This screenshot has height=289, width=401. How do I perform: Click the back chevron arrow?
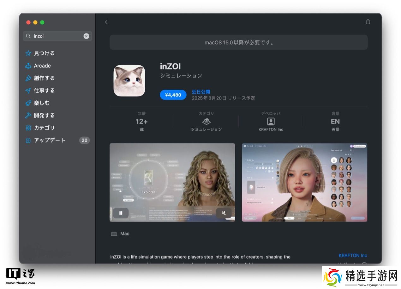pyautogui.click(x=106, y=22)
